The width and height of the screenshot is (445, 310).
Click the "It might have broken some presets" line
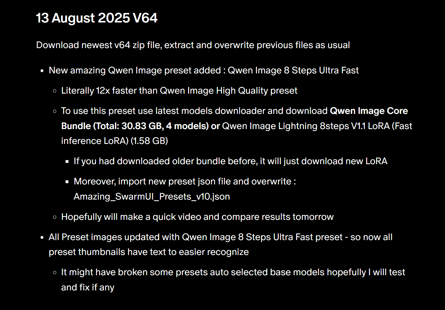click(x=233, y=272)
